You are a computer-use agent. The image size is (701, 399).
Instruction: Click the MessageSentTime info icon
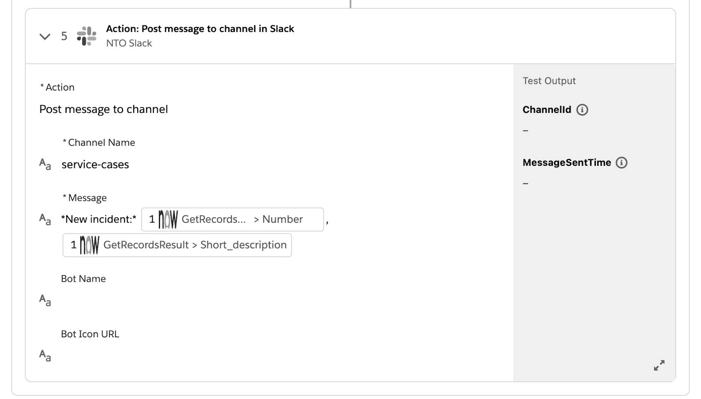(621, 163)
